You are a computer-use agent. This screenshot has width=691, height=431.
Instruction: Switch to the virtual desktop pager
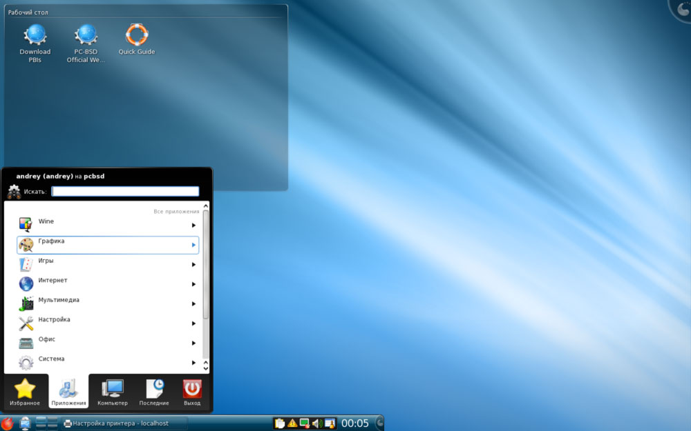[46, 423]
